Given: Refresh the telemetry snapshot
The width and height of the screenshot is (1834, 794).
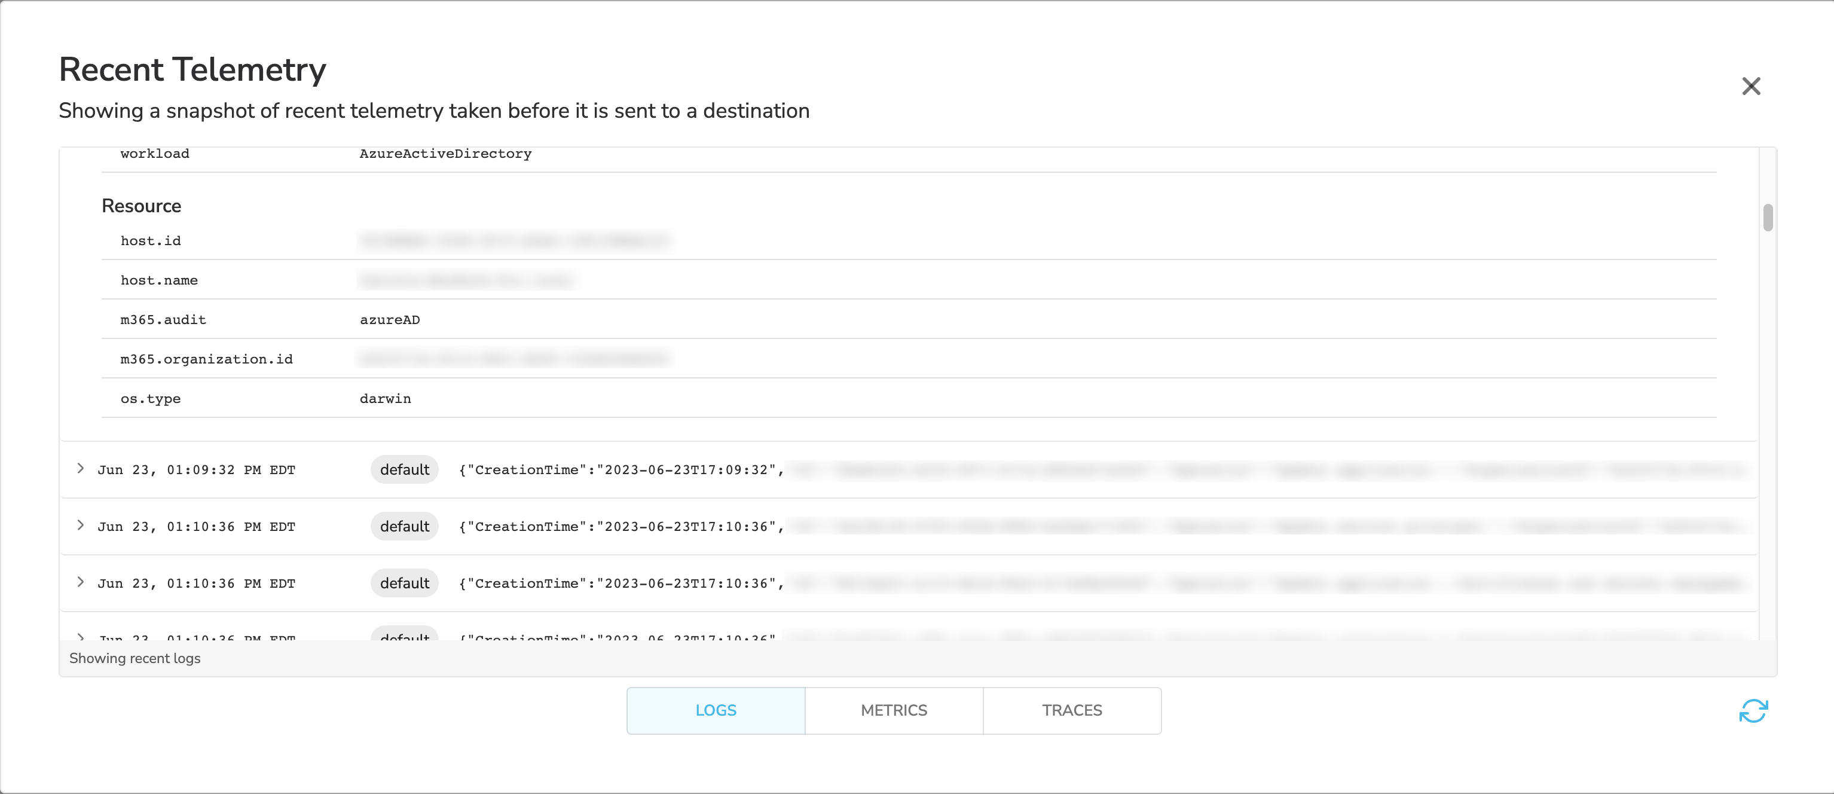Looking at the screenshot, I should (1753, 710).
